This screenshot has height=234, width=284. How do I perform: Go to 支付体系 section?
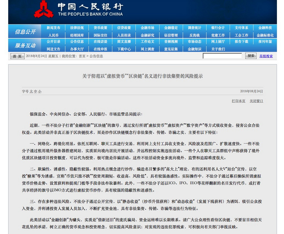tap(242, 28)
